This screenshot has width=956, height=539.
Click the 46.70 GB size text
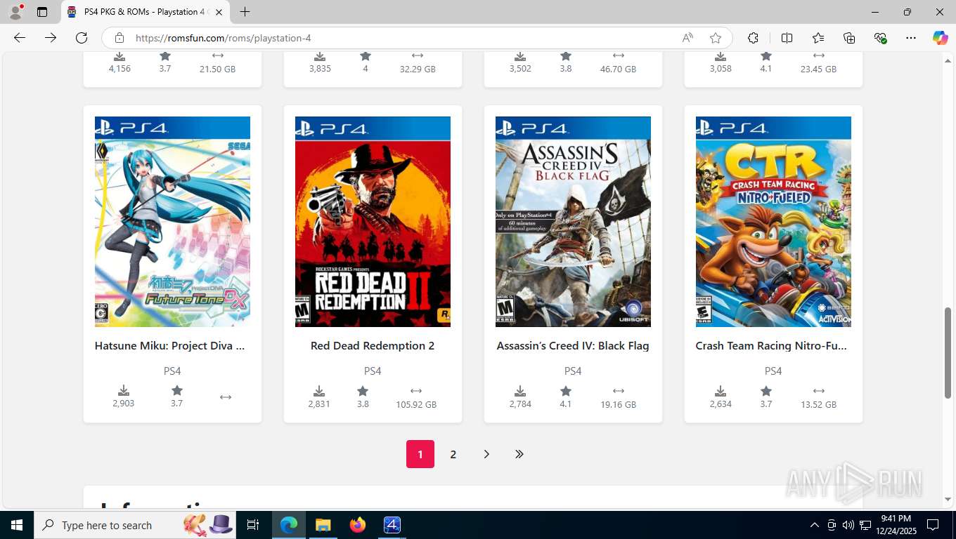click(x=619, y=69)
